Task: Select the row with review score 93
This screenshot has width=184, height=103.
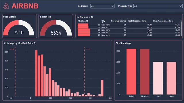Action: (129, 30)
